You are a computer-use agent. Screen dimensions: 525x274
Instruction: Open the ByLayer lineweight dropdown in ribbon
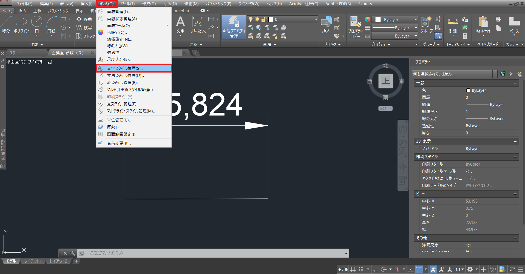point(395,28)
